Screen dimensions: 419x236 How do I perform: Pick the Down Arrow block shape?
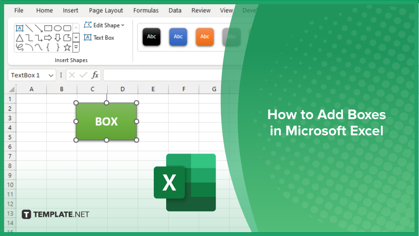pyautogui.click(x=58, y=38)
